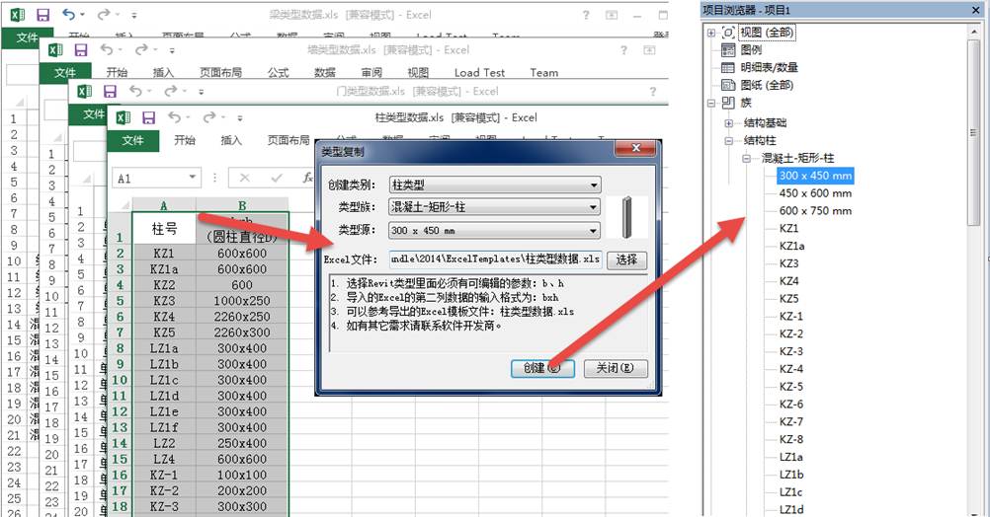Click the 图例 legend icon in project browser

pos(728,50)
